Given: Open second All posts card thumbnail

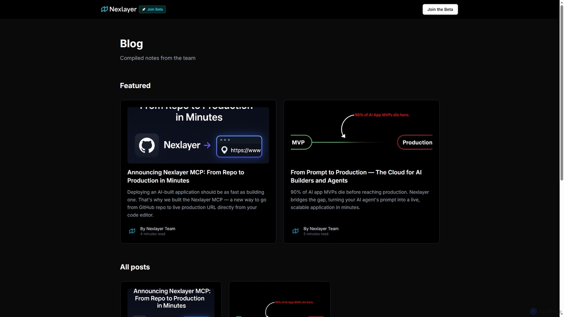Looking at the screenshot, I should point(280,302).
